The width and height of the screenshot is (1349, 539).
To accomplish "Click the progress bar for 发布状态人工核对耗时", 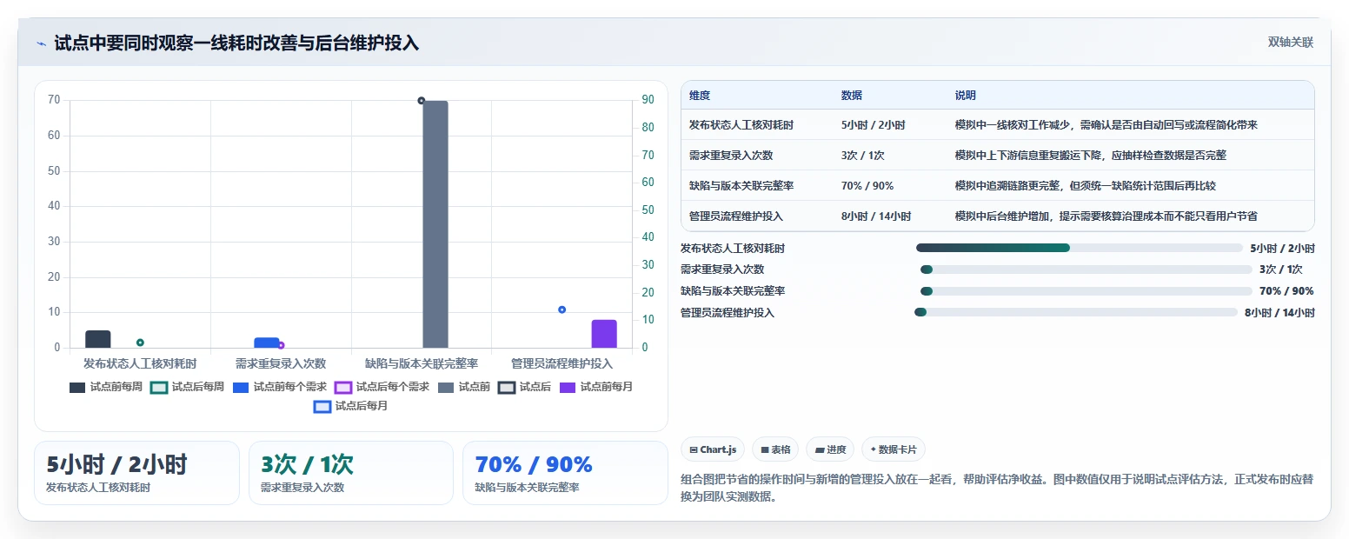I will coord(1080,248).
